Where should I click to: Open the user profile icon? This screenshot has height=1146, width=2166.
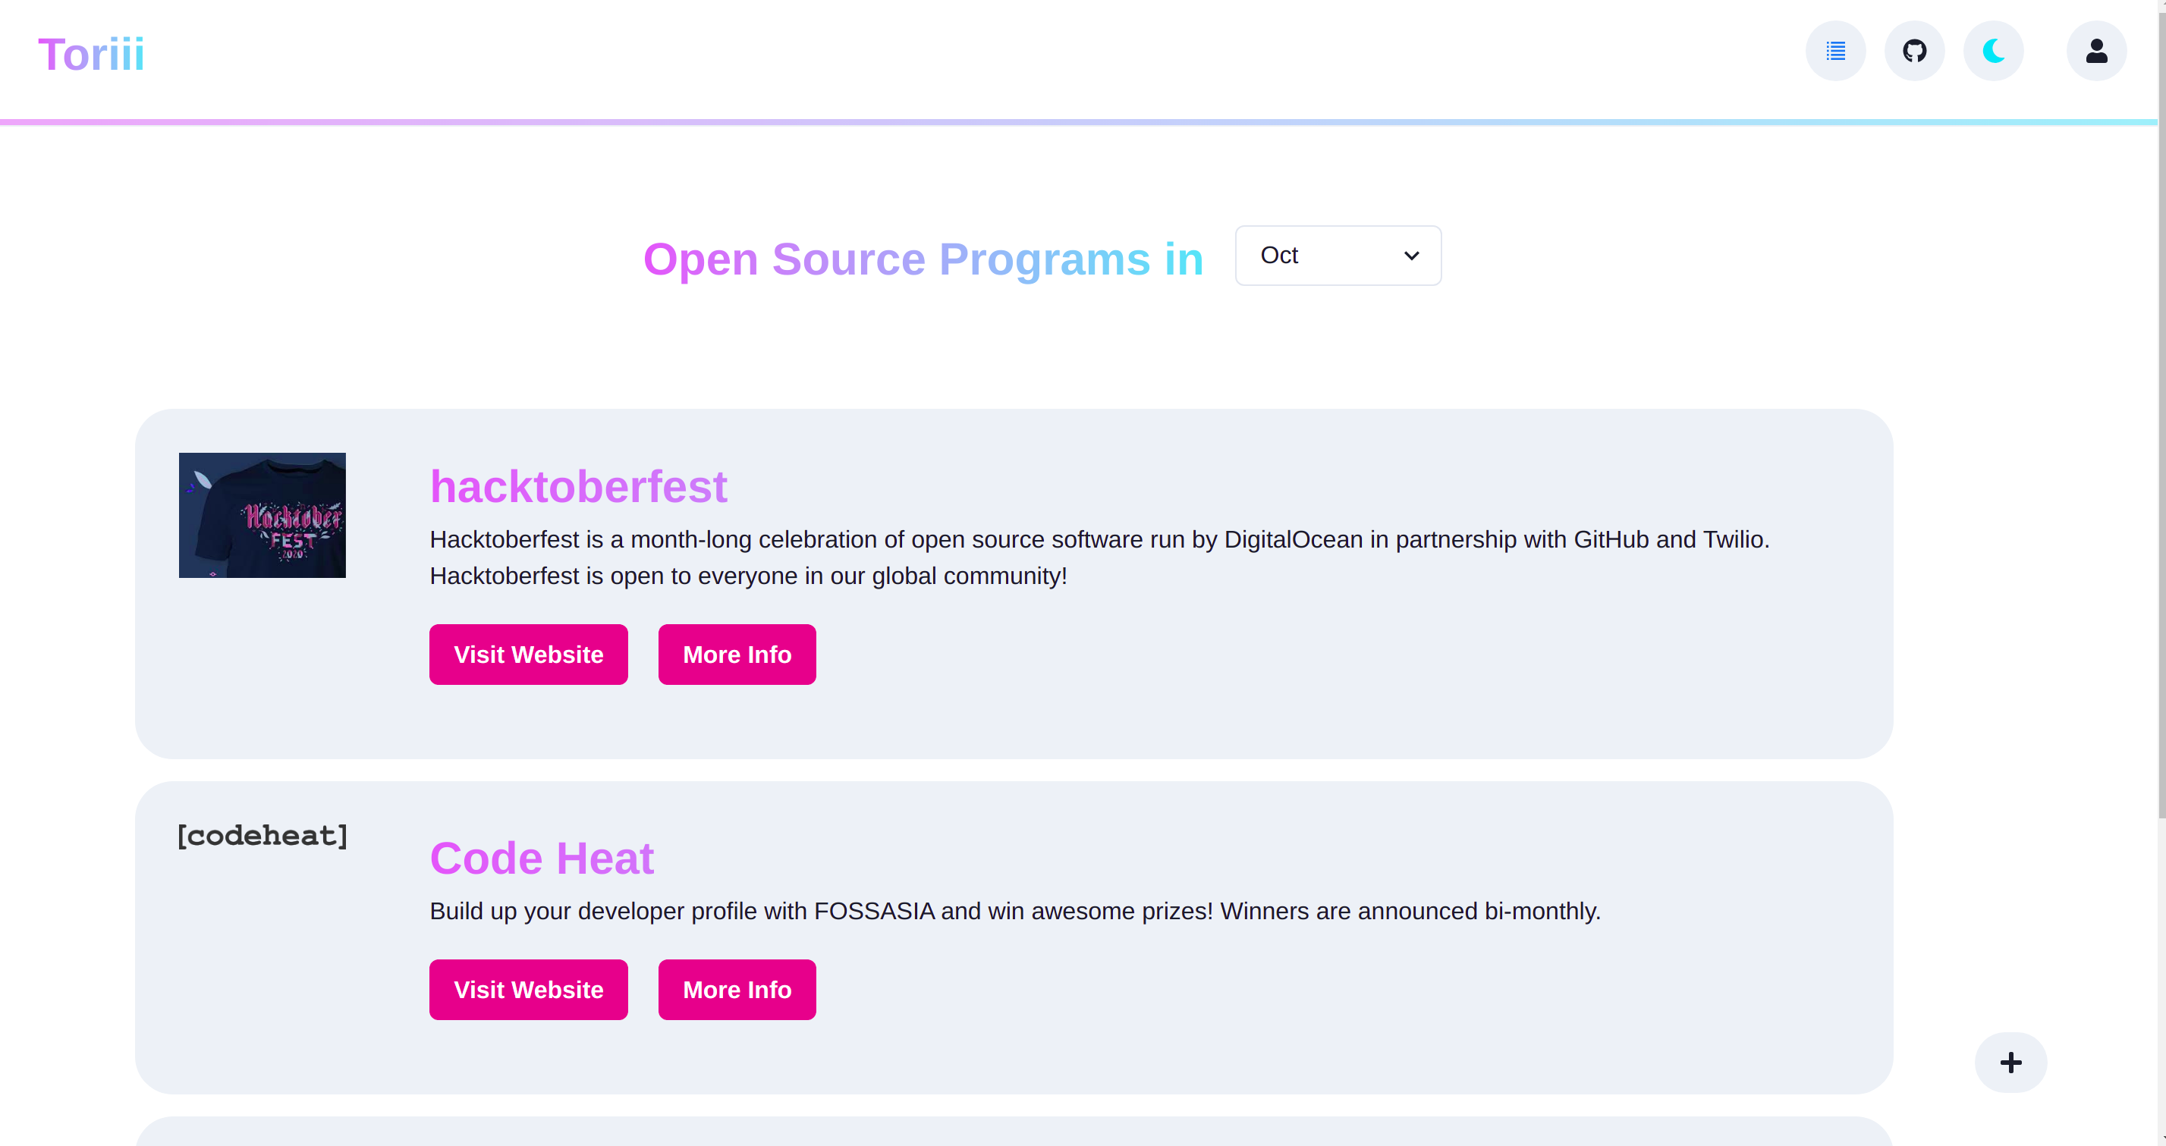2096,52
